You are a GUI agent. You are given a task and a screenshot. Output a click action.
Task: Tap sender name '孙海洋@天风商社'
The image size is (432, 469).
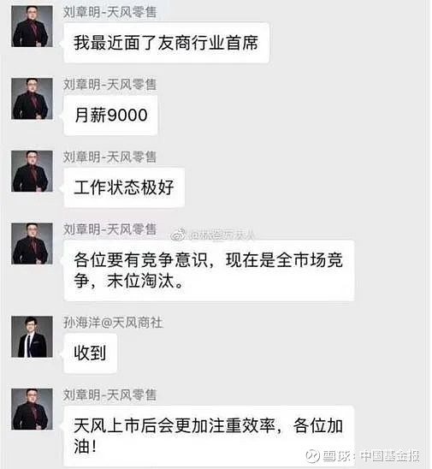(x=113, y=323)
